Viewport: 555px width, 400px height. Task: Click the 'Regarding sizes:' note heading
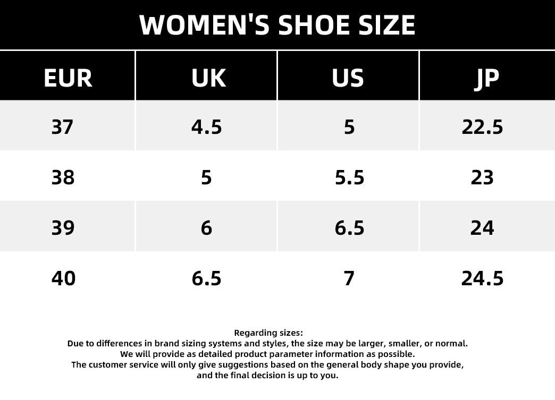pos(268,333)
